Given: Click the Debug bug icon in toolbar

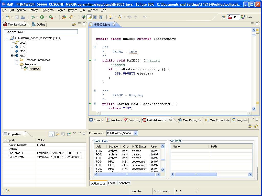Looking at the screenshot, I should pos(33,17).
